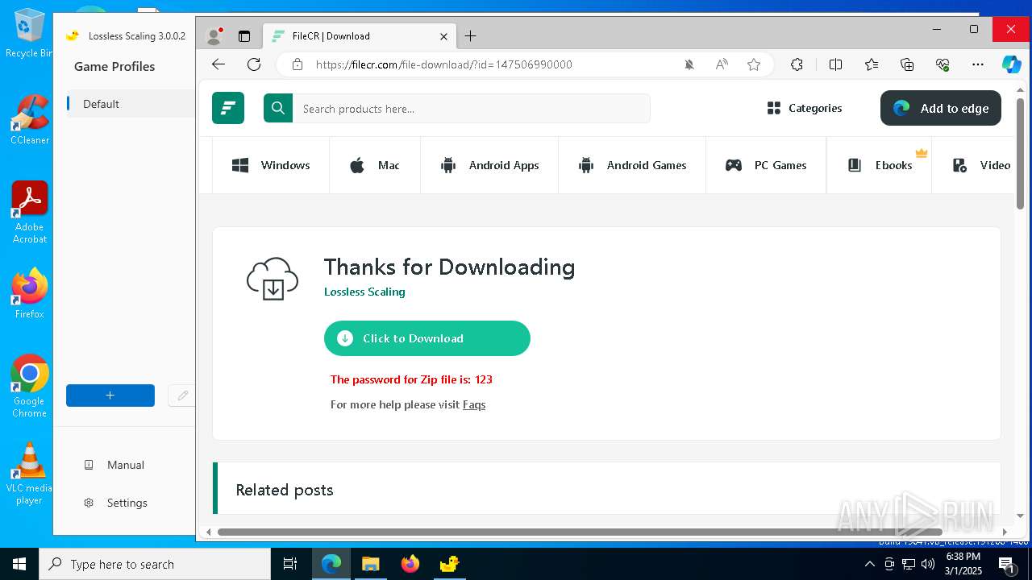Open the Copilot sidebar icon
Image resolution: width=1032 pixels, height=580 pixels.
[1012, 64]
